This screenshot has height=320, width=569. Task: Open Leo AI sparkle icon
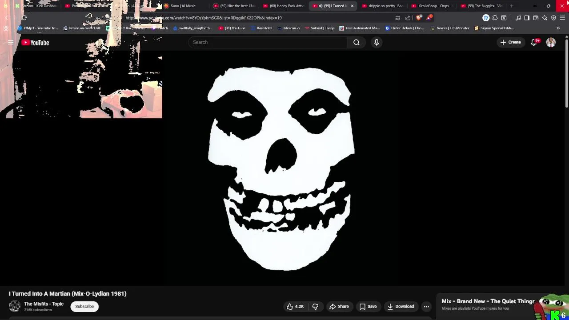pyautogui.click(x=545, y=18)
